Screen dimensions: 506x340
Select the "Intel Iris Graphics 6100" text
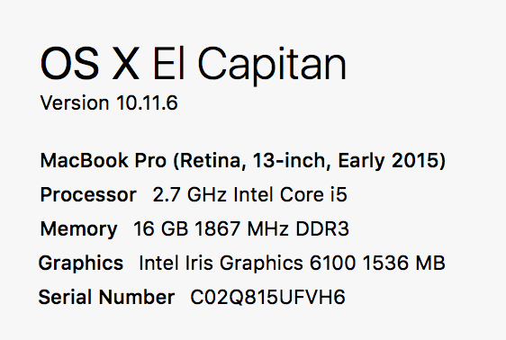click(248, 264)
